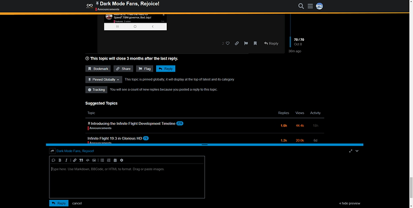The height and width of the screenshot is (208, 413).
Task: Click the Replies column header
Action: click(x=284, y=113)
